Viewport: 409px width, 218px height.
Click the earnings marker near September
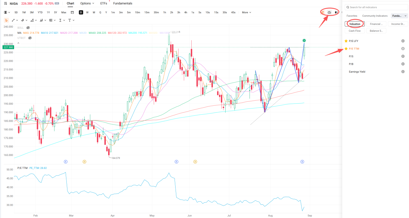302,162
